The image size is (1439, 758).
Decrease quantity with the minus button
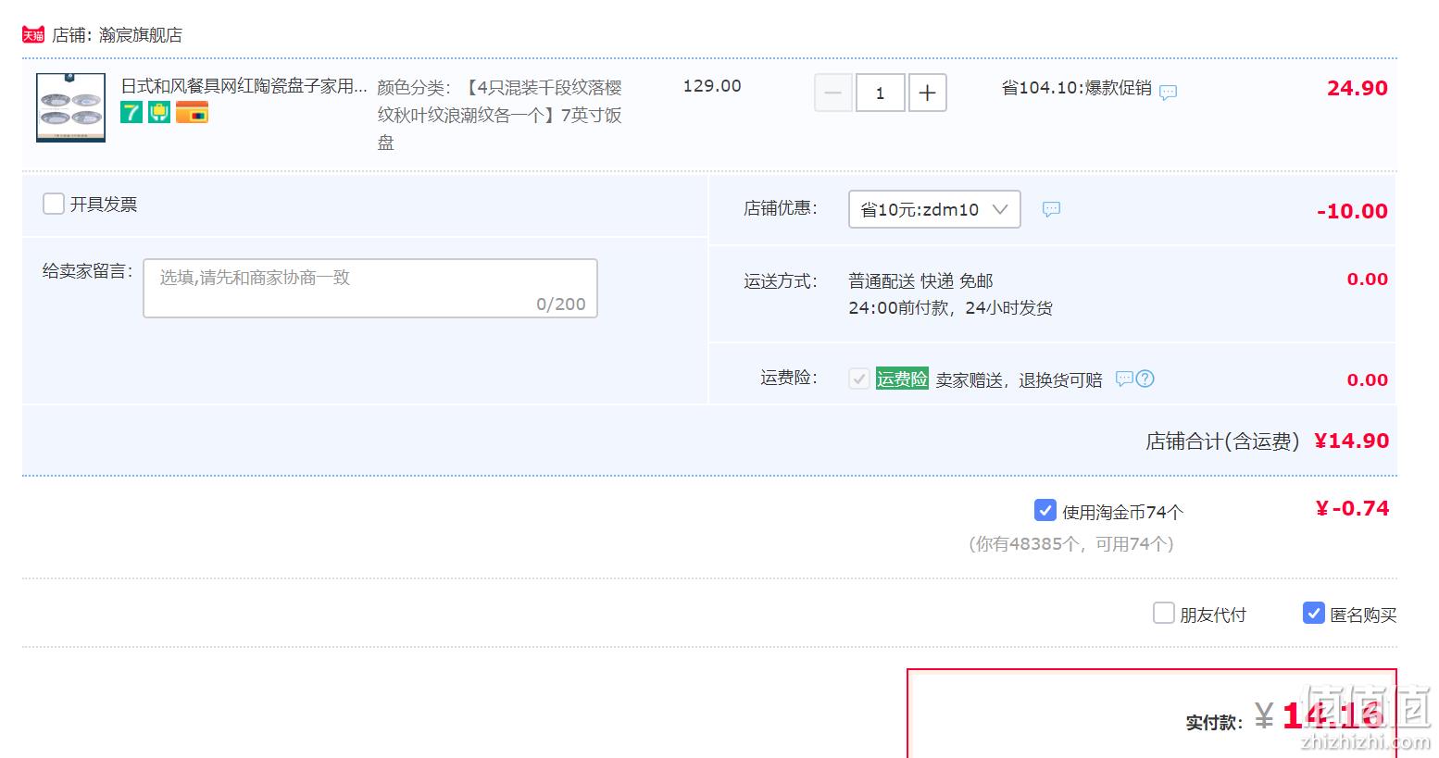pyautogui.click(x=832, y=93)
